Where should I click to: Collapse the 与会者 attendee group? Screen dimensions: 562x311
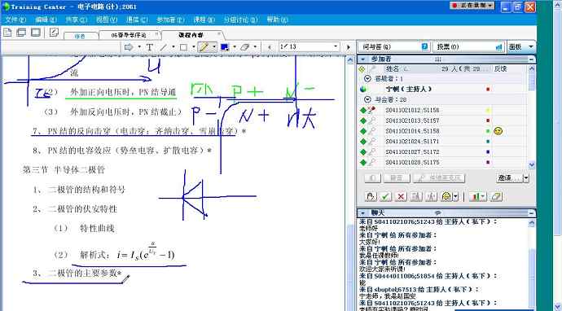pyautogui.click(x=367, y=99)
